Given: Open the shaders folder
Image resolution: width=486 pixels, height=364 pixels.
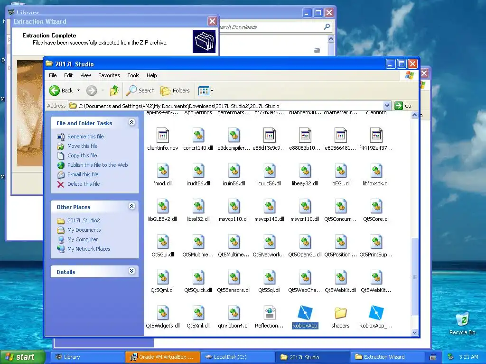Looking at the screenshot, I should [340, 313].
